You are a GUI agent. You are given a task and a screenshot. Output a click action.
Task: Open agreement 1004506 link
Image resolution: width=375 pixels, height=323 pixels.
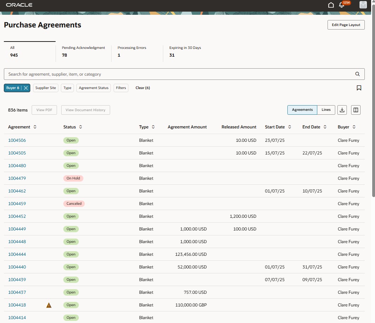pos(17,140)
